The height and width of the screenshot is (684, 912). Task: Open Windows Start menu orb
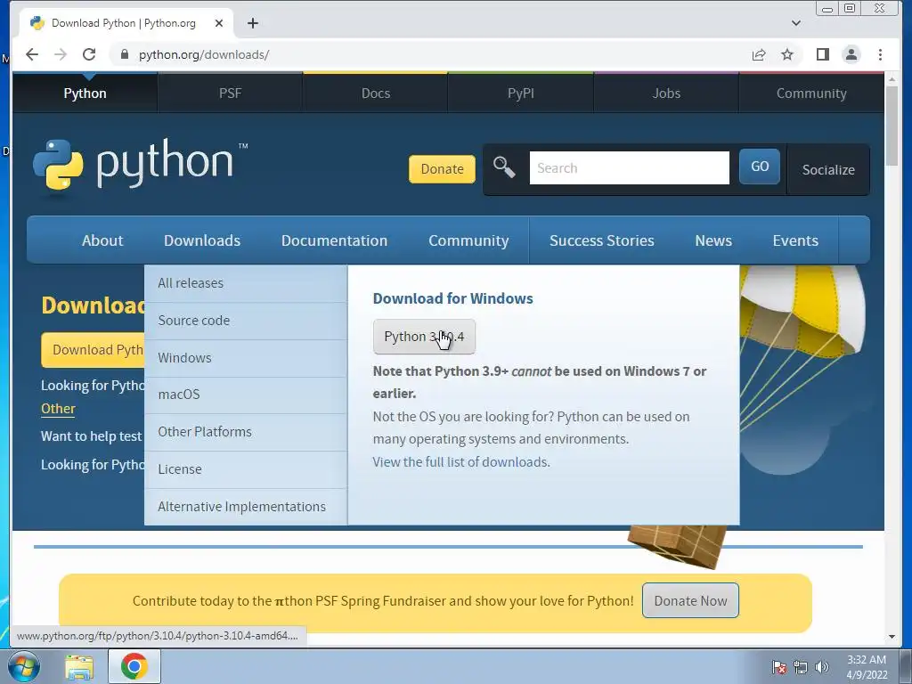(24, 666)
